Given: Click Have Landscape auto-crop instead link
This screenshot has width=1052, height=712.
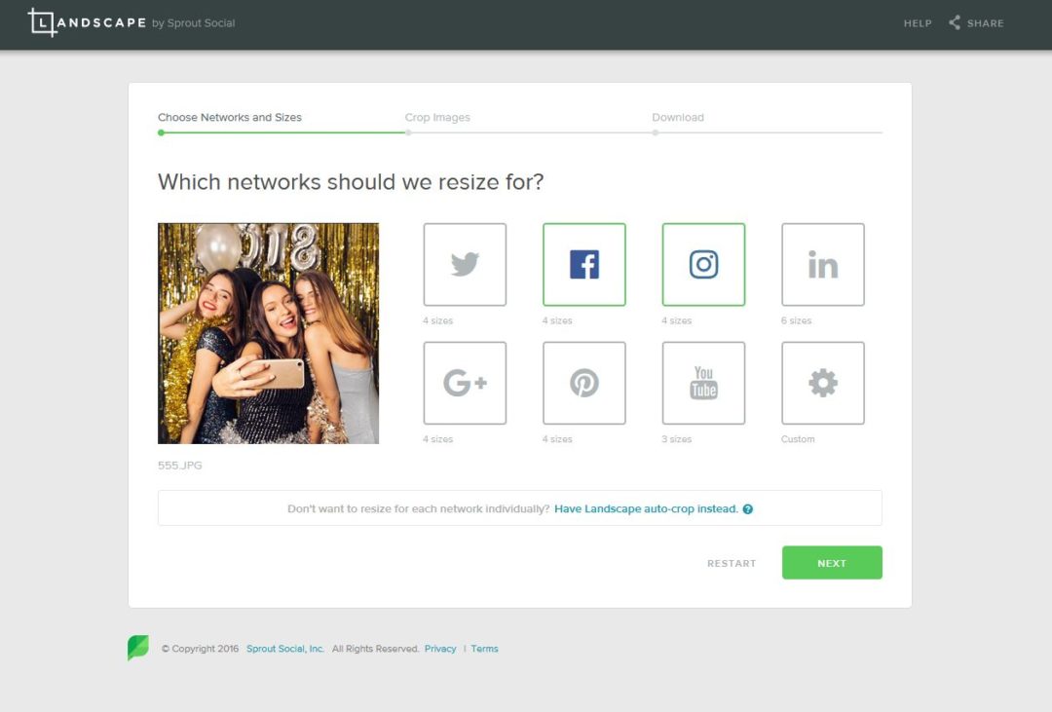Looking at the screenshot, I should [x=646, y=508].
